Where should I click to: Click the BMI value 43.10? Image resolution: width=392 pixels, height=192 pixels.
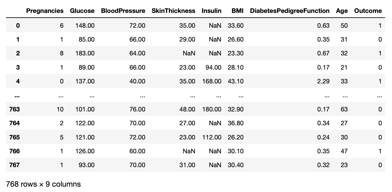click(x=236, y=81)
